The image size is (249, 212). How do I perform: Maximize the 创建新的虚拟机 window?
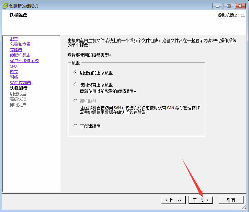pyautogui.click(x=229, y=6)
